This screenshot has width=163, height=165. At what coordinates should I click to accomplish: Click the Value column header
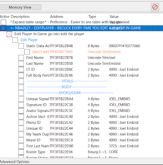[x=114, y=16]
